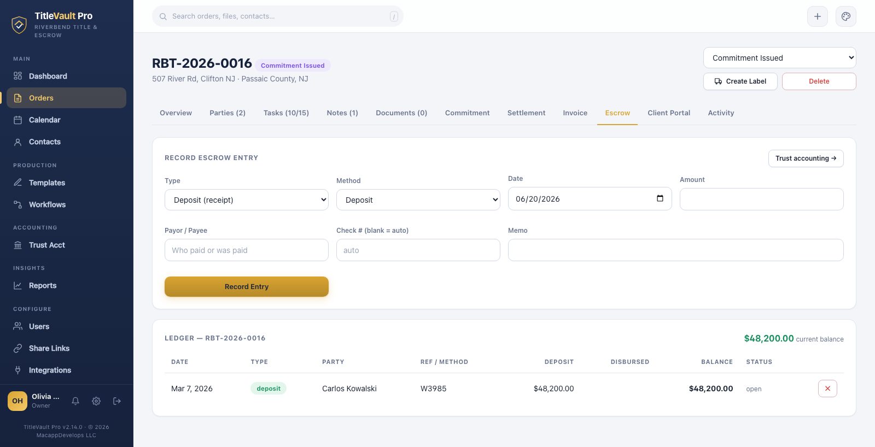The width and height of the screenshot is (875, 447).
Task: Click the ledger date Mar 7, 2026
Action: pyautogui.click(x=192, y=389)
